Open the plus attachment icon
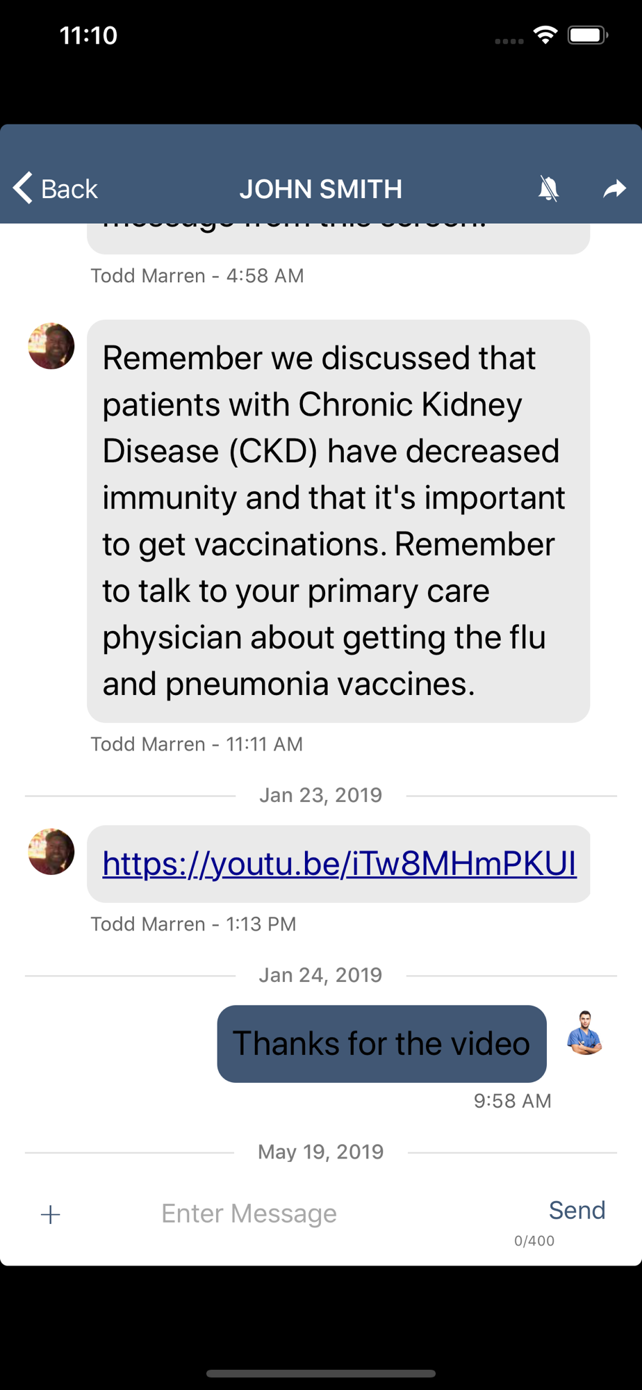Viewport: 642px width, 1390px height. click(50, 1215)
